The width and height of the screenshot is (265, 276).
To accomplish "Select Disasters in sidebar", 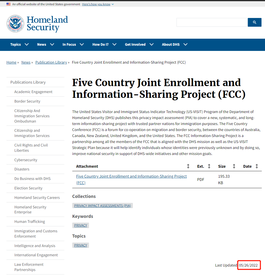I will point(22,169).
